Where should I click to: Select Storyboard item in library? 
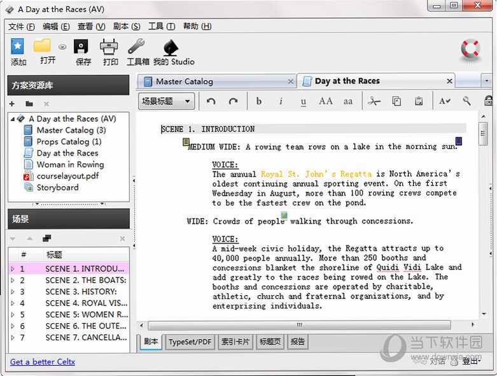57,187
